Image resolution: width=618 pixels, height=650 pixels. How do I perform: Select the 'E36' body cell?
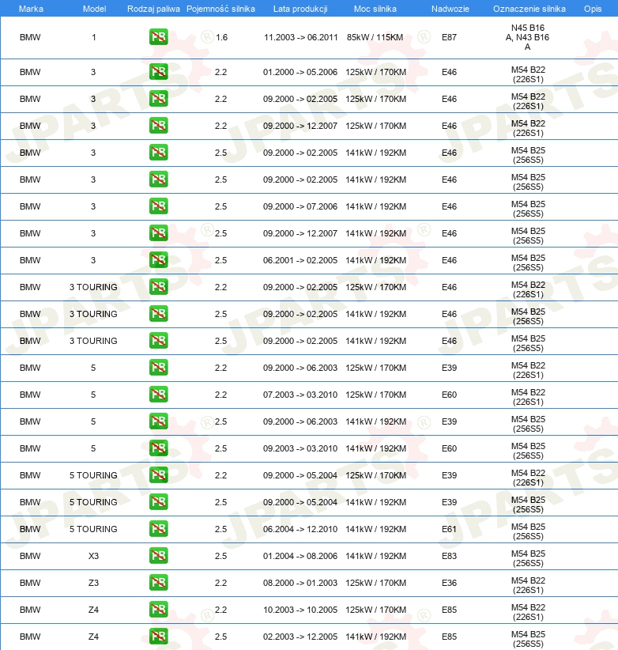tap(450, 583)
